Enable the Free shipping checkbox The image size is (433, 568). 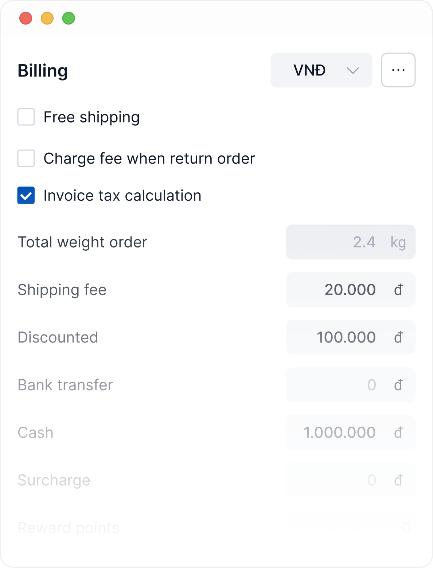point(26,117)
